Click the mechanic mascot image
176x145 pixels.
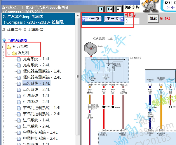pos(150,6)
